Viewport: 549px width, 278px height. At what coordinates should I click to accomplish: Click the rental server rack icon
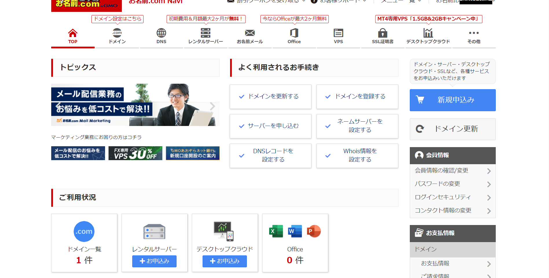154,231
